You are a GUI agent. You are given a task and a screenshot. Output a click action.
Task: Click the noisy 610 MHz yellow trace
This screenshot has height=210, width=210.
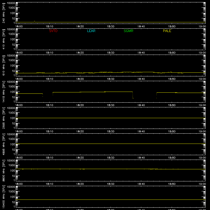(x=111, y=73)
